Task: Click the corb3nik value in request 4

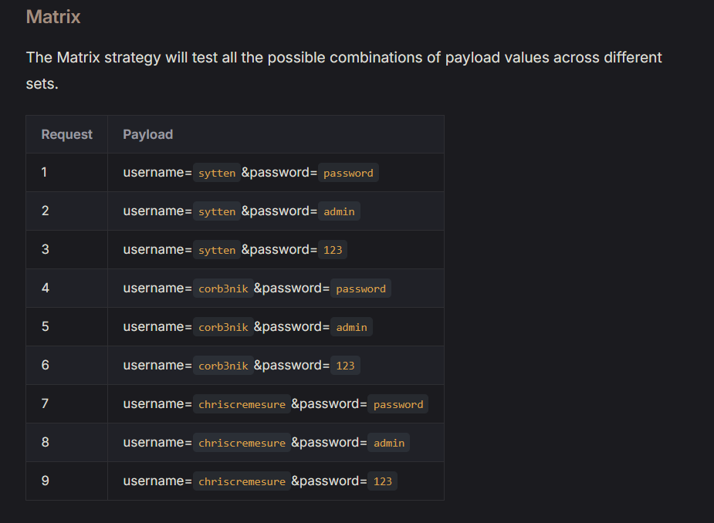Action: 223,288
